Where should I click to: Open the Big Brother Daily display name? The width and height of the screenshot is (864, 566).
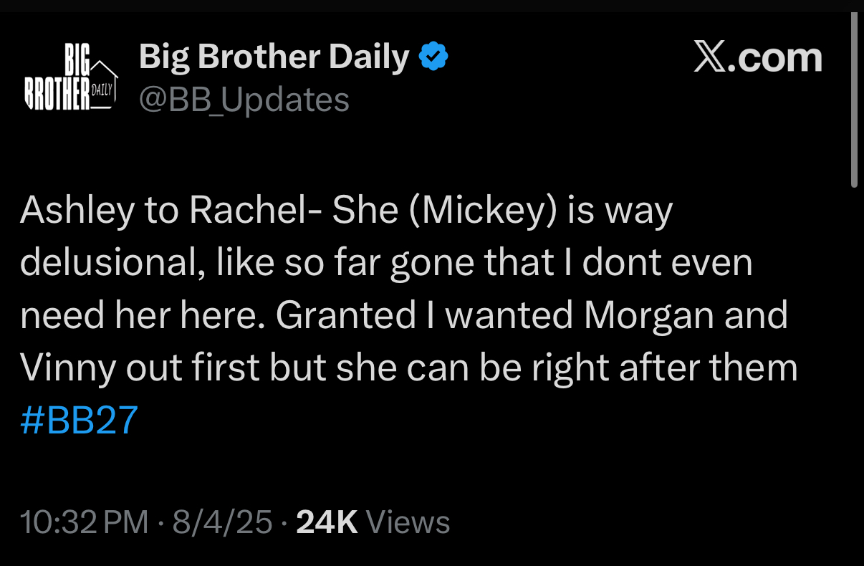274,57
